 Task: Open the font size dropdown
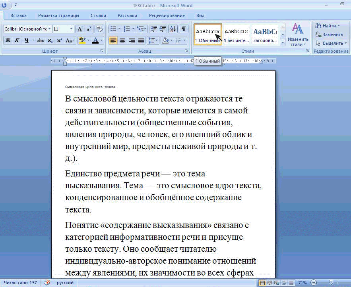pos(71,29)
